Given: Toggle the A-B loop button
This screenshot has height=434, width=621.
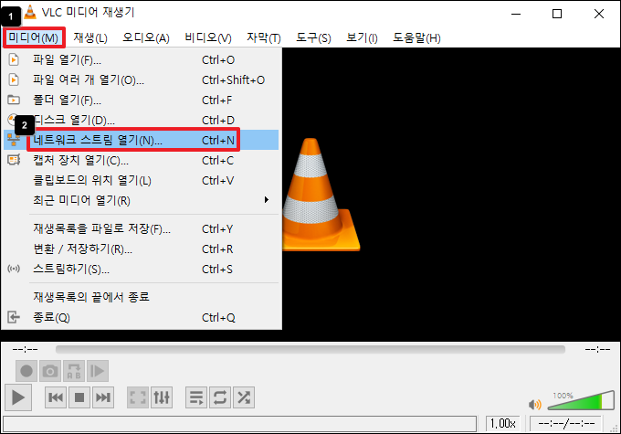Looking at the screenshot, I should [x=74, y=371].
